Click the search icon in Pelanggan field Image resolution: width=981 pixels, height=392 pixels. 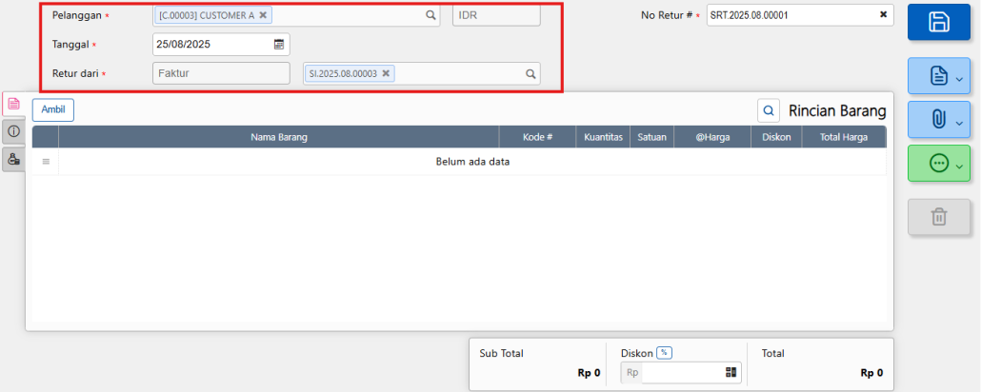click(430, 15)
